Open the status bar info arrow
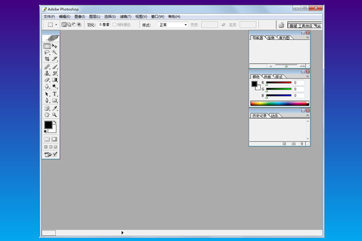 (x=122, y=232)
